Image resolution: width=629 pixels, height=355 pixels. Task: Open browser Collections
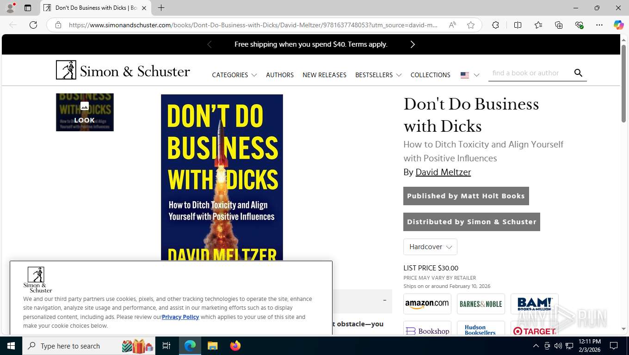559,25
